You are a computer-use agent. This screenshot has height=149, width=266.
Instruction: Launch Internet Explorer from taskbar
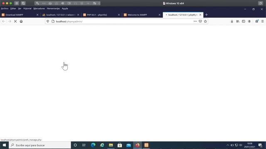102,145
